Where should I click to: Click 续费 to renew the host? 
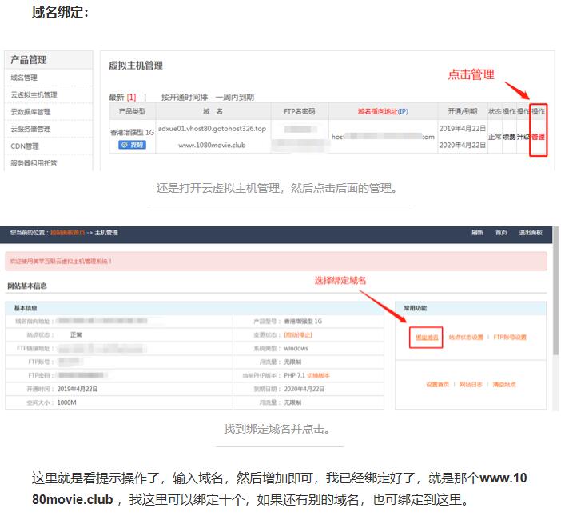509,137
